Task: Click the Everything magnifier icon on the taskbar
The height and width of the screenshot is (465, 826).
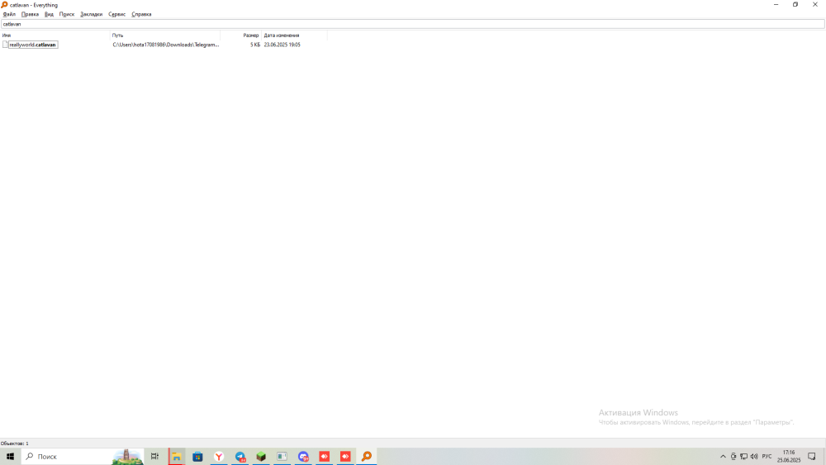Action: pyautogui.click(x=367, y=457)
